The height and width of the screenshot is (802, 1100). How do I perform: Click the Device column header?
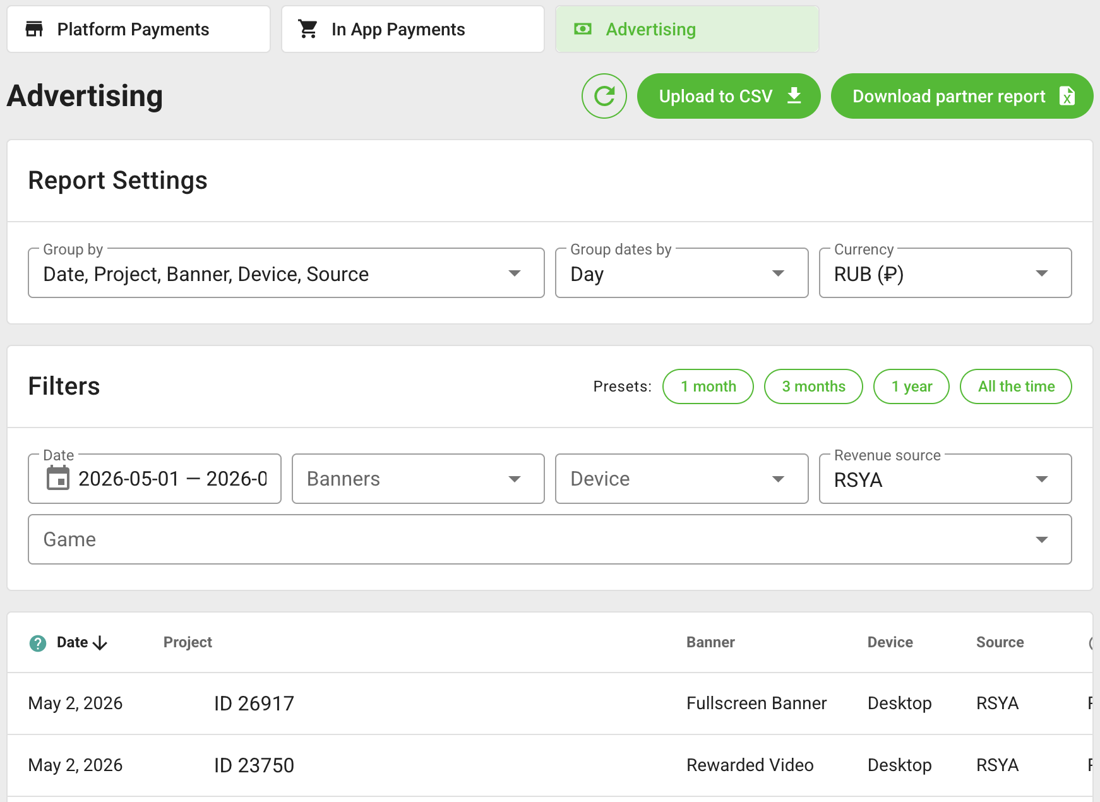point(890,642)
